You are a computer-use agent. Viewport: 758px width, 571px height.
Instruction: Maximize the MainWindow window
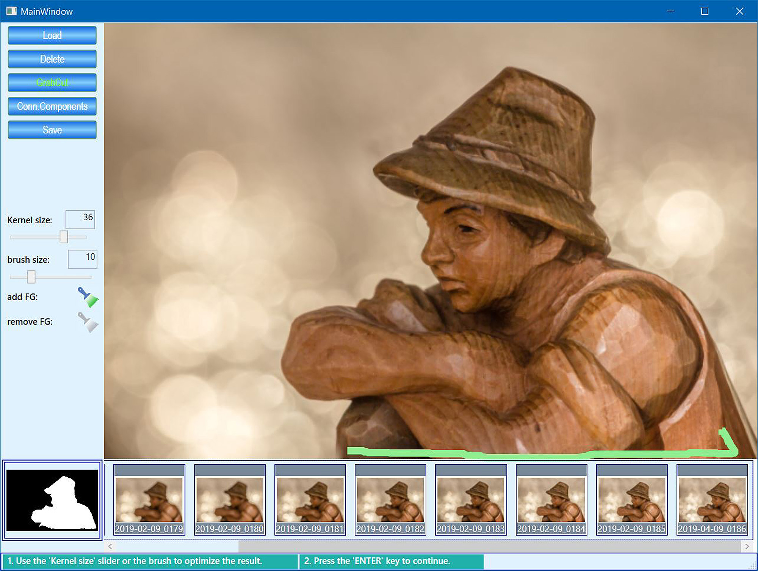pyautogui.click(x=705, y=11)
